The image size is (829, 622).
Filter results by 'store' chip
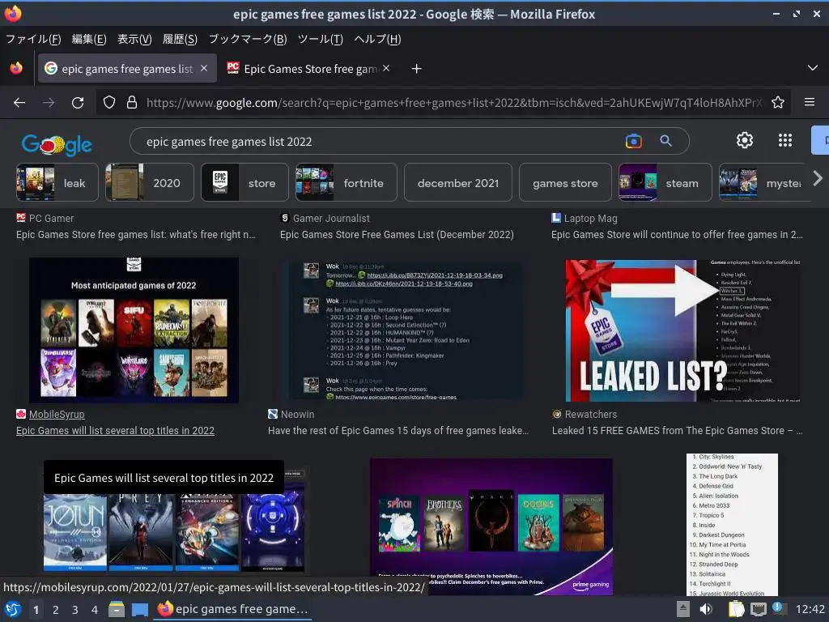point(244,182)
